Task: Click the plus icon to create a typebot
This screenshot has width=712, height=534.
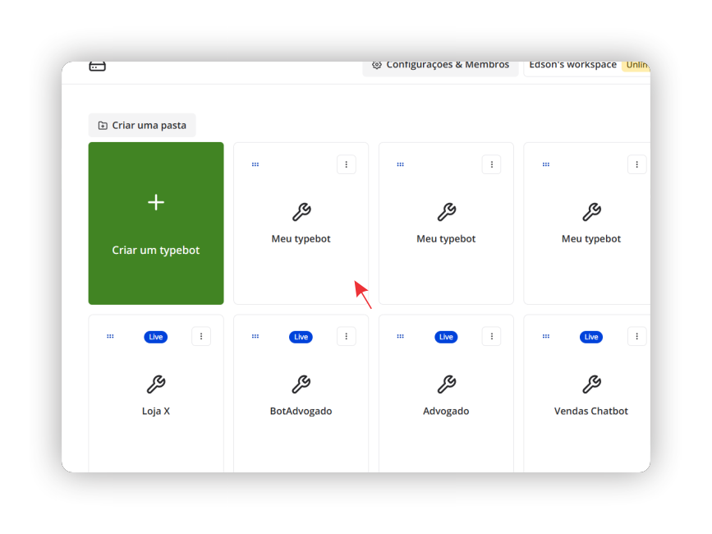Action: 156,202
